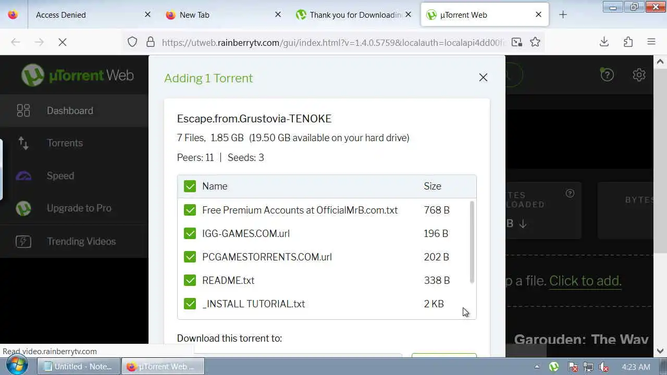Go back to the previous page
The height and width of the screenshot is (375, 667).
coord(16,42)
